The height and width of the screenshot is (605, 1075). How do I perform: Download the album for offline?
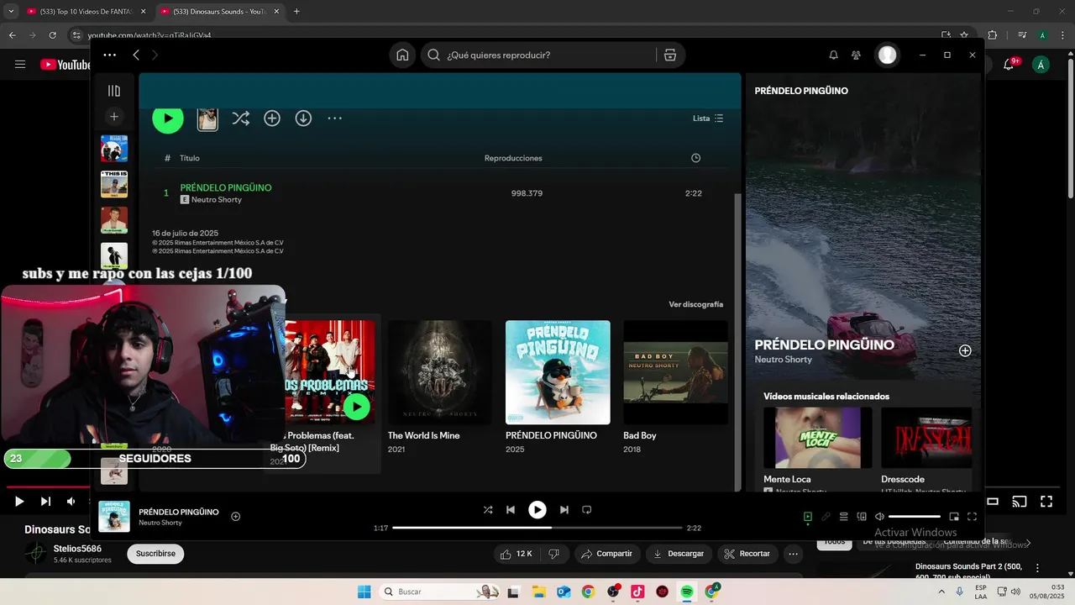[303, 118]
